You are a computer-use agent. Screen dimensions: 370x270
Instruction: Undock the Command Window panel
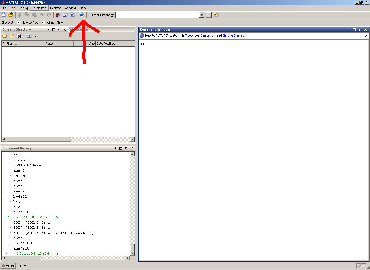pos(360,29)
